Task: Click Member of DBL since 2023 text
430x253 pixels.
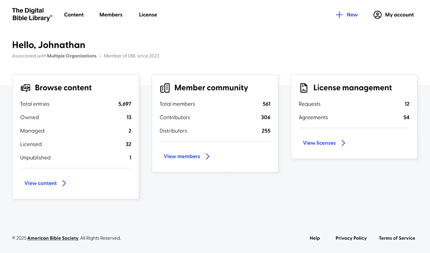Action: click(131, 56)
